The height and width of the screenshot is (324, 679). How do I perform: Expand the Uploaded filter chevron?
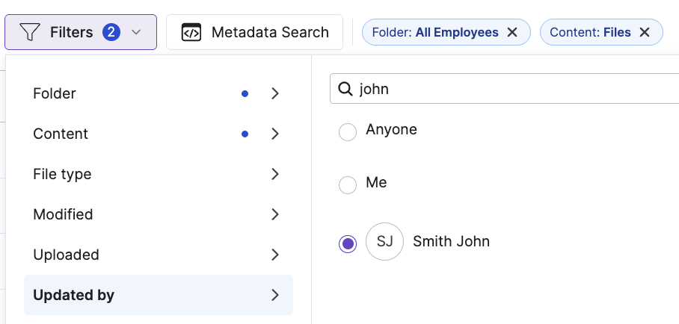click(x=274, y=255)
